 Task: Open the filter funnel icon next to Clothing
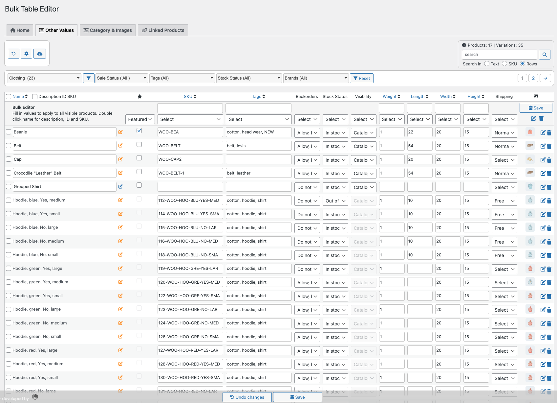click(89, 78)
